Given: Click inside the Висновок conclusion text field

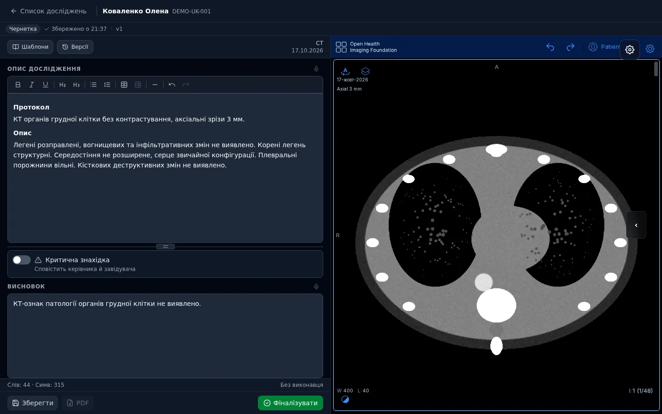Looking at the screenshot, I should click(x=165, y=336).
